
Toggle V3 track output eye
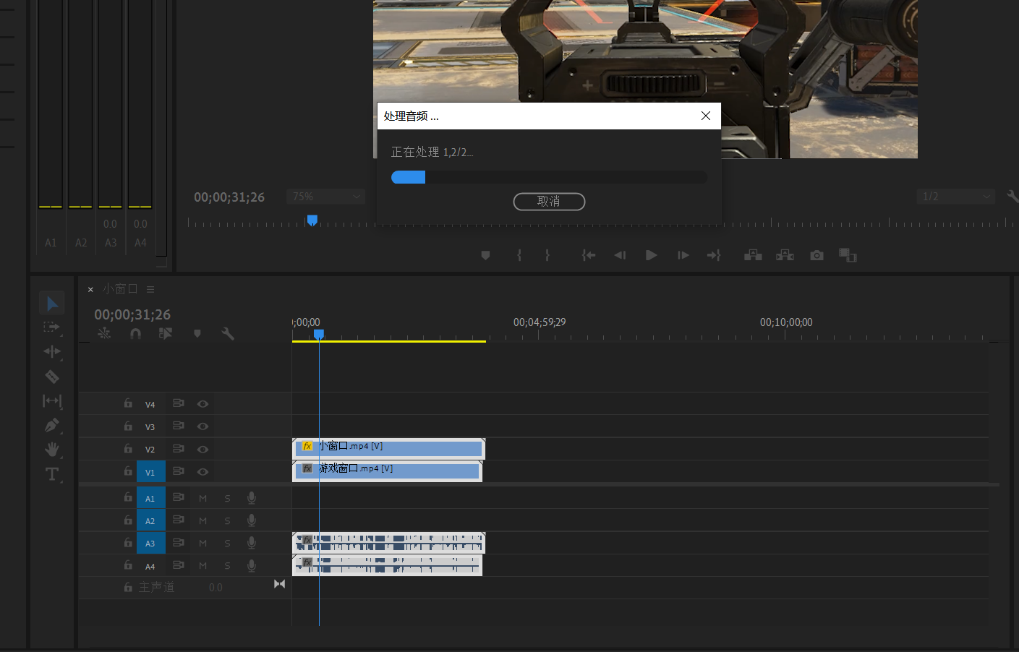[x=203, y=426]
